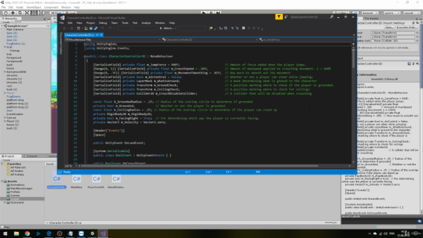Click the yellow notifications flag icon

[279, 17]
